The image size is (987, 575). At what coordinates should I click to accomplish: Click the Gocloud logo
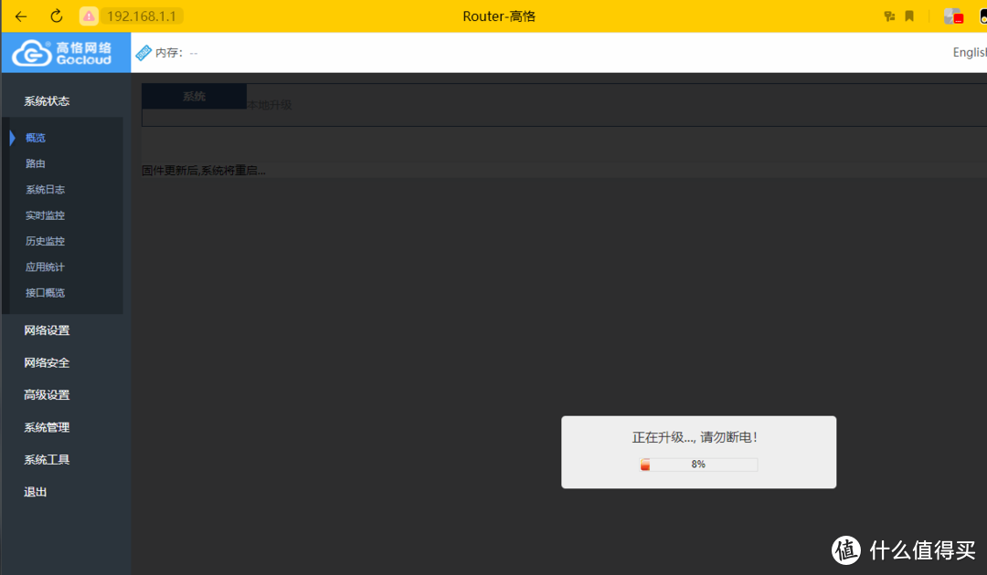click(x=62, y=53)
